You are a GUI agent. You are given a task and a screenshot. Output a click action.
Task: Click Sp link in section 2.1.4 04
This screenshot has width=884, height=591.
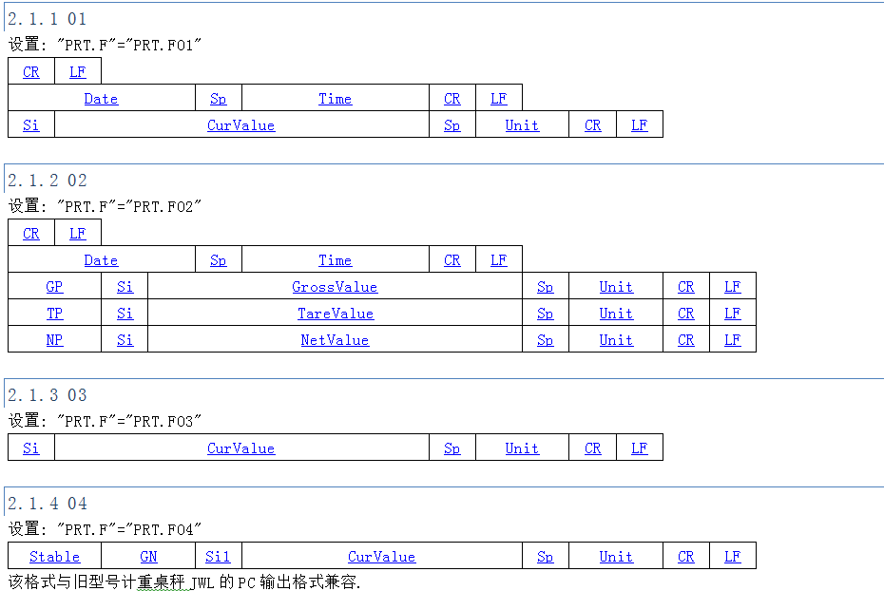(x=546, y=557)
